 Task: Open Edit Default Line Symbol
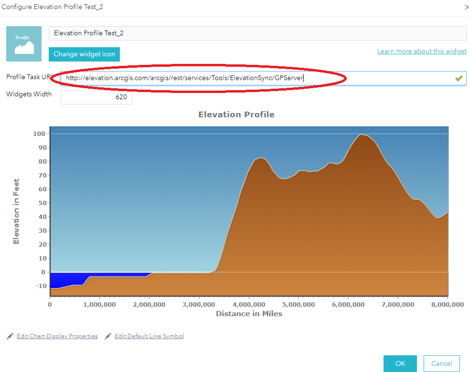149,336
